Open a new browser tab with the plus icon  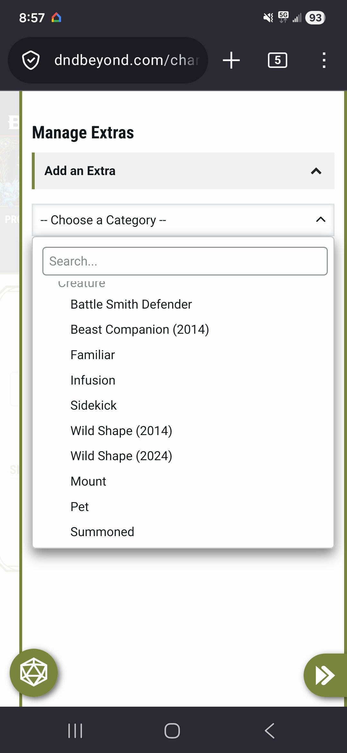(231, 60)
